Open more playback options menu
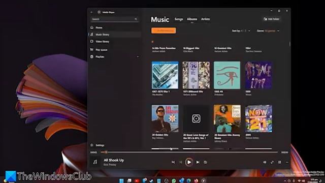Viewport: 325px width, 183px height. 287,162
